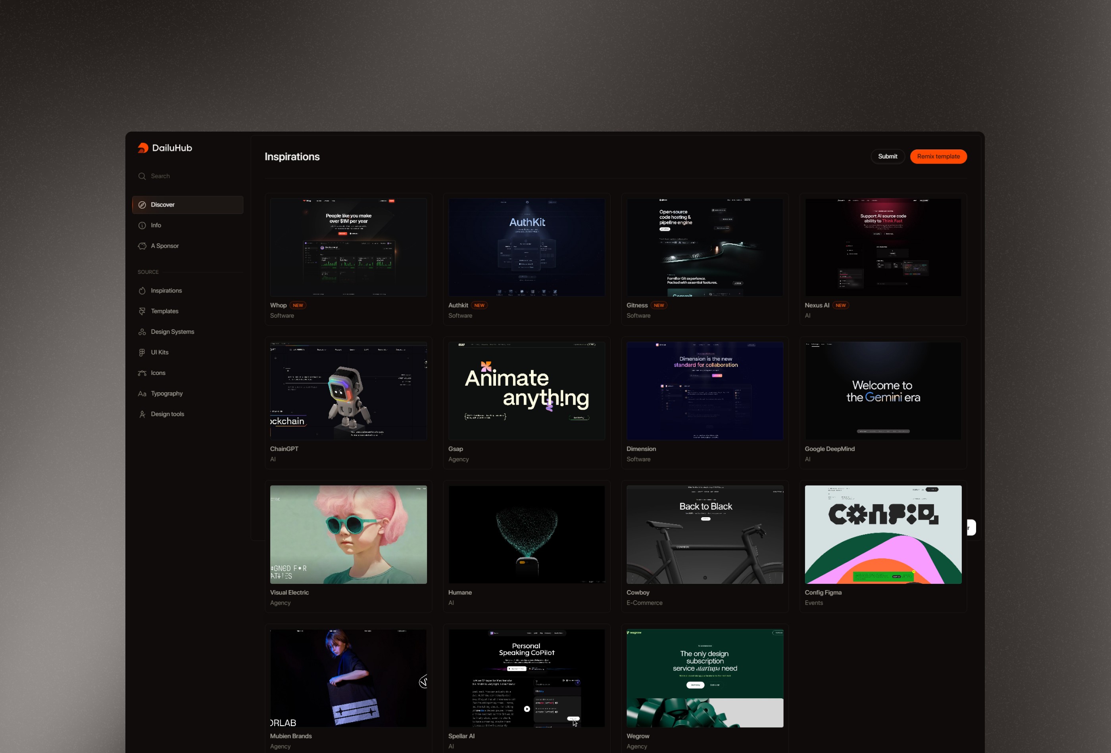This screenshot has width=1111, height=753.
Task: Switch to the Discover section
Action: 163,204
